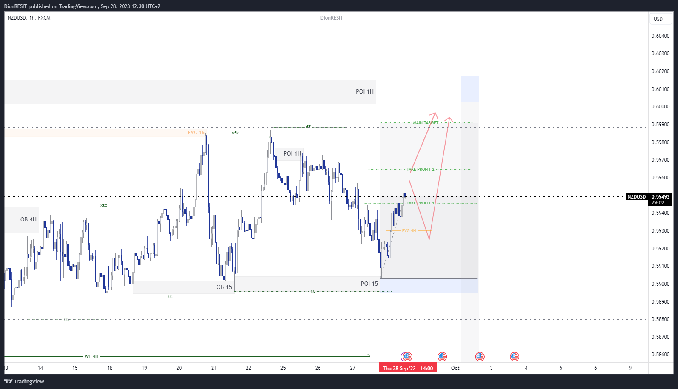Click the 0.59900 price scale level

pyautogui.click(x=661, y=125)
